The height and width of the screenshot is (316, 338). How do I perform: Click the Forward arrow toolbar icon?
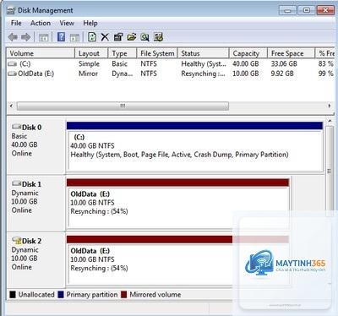26,37
